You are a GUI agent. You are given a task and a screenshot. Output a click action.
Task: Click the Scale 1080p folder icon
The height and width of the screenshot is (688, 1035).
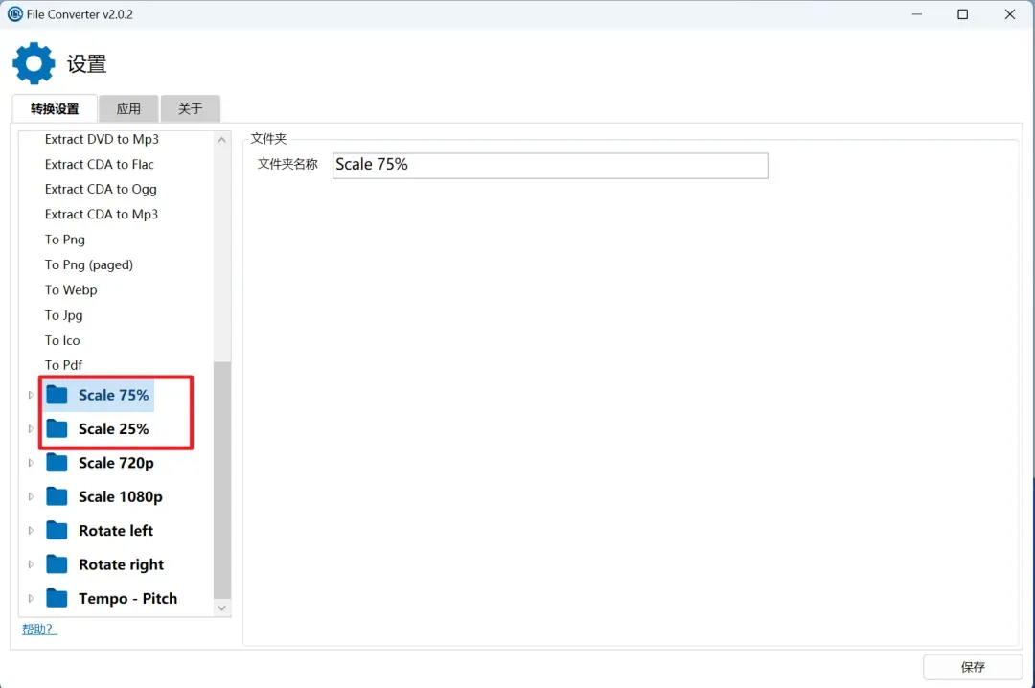click(x=57, y=496)
